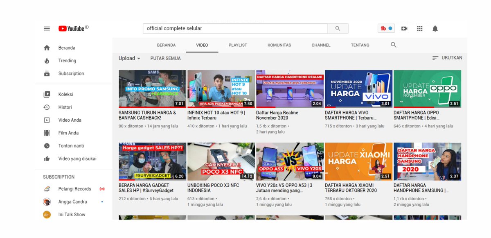
Task: Switch to the PLAYLIST tab
Action: click(x=238, y=45)
